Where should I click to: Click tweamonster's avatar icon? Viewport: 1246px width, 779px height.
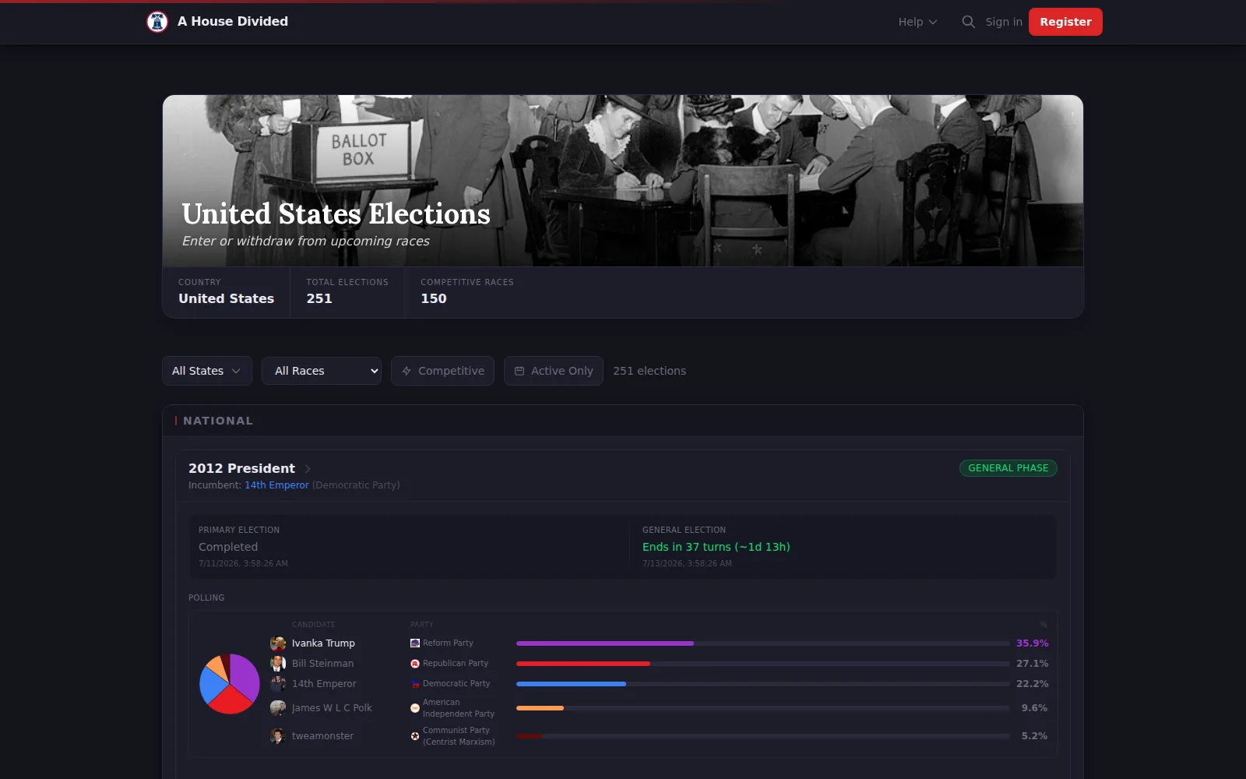click(278, 736)
